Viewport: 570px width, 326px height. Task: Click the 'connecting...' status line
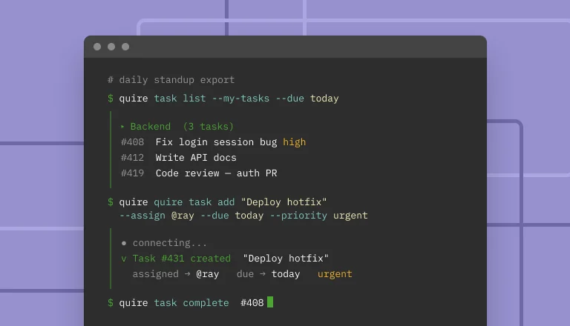[x=164, y=242]
